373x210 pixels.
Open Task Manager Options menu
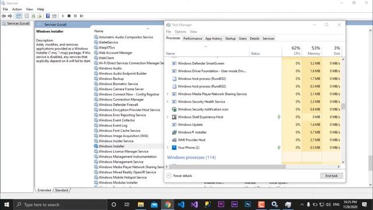tap(180, 32)
